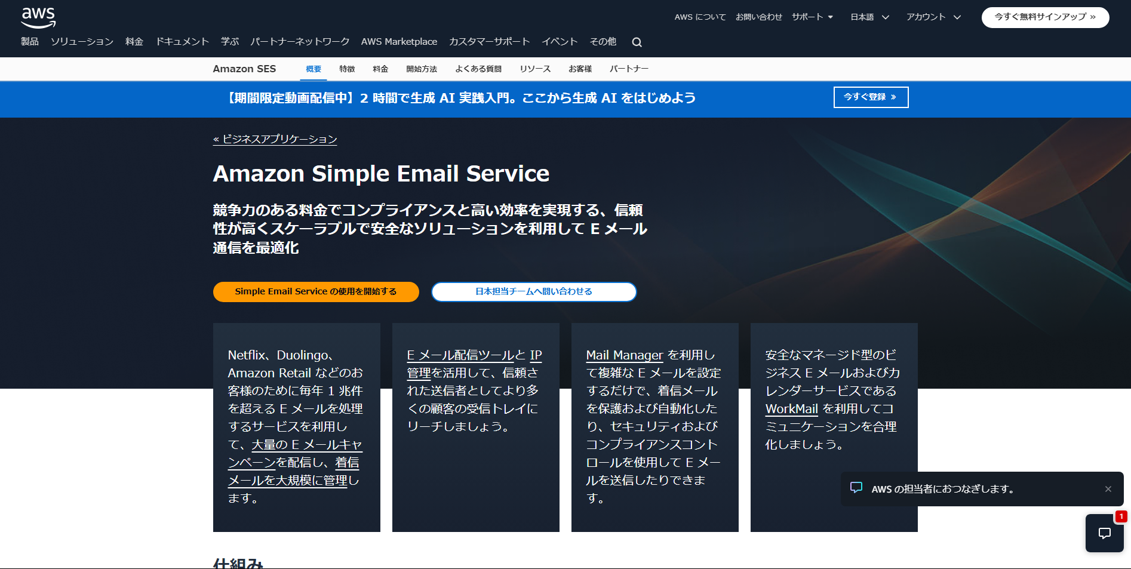Click the Amazon Simple Email Service heading
Viewport: 1131px width, 569px height.
(381, 174)
